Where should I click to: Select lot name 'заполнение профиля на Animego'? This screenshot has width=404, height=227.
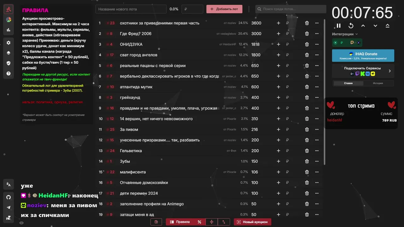tap(152, 204)
